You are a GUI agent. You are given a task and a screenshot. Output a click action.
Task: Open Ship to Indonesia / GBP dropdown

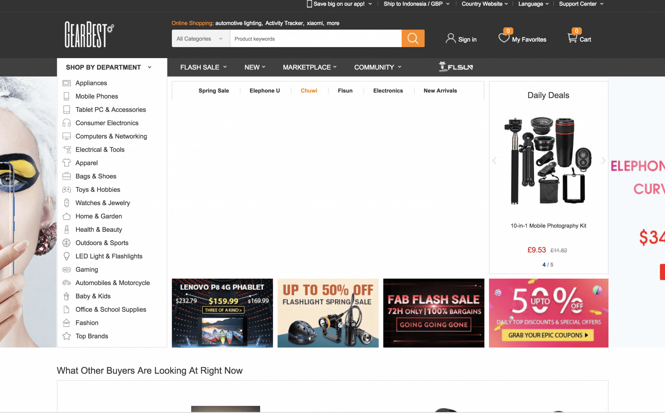click(x=417, y=4)
